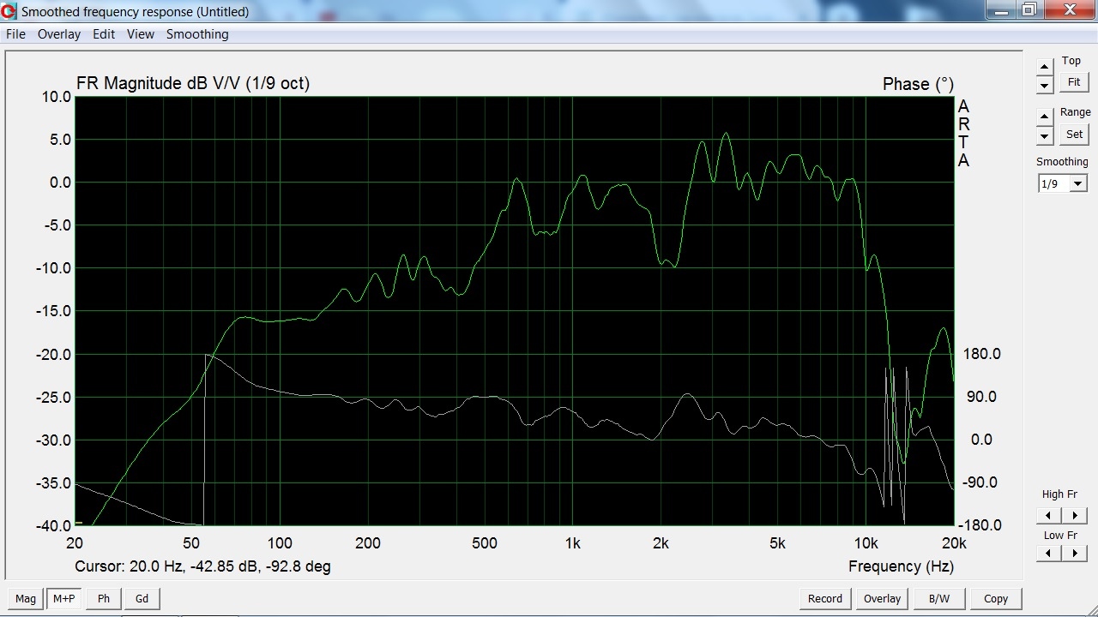Open the Smoothing 1/9 dropdown

click(1078, 183)
